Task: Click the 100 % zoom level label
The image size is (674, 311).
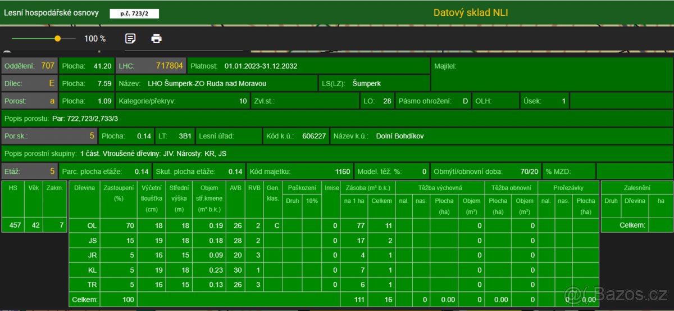Action: click(x=95, y=39)
